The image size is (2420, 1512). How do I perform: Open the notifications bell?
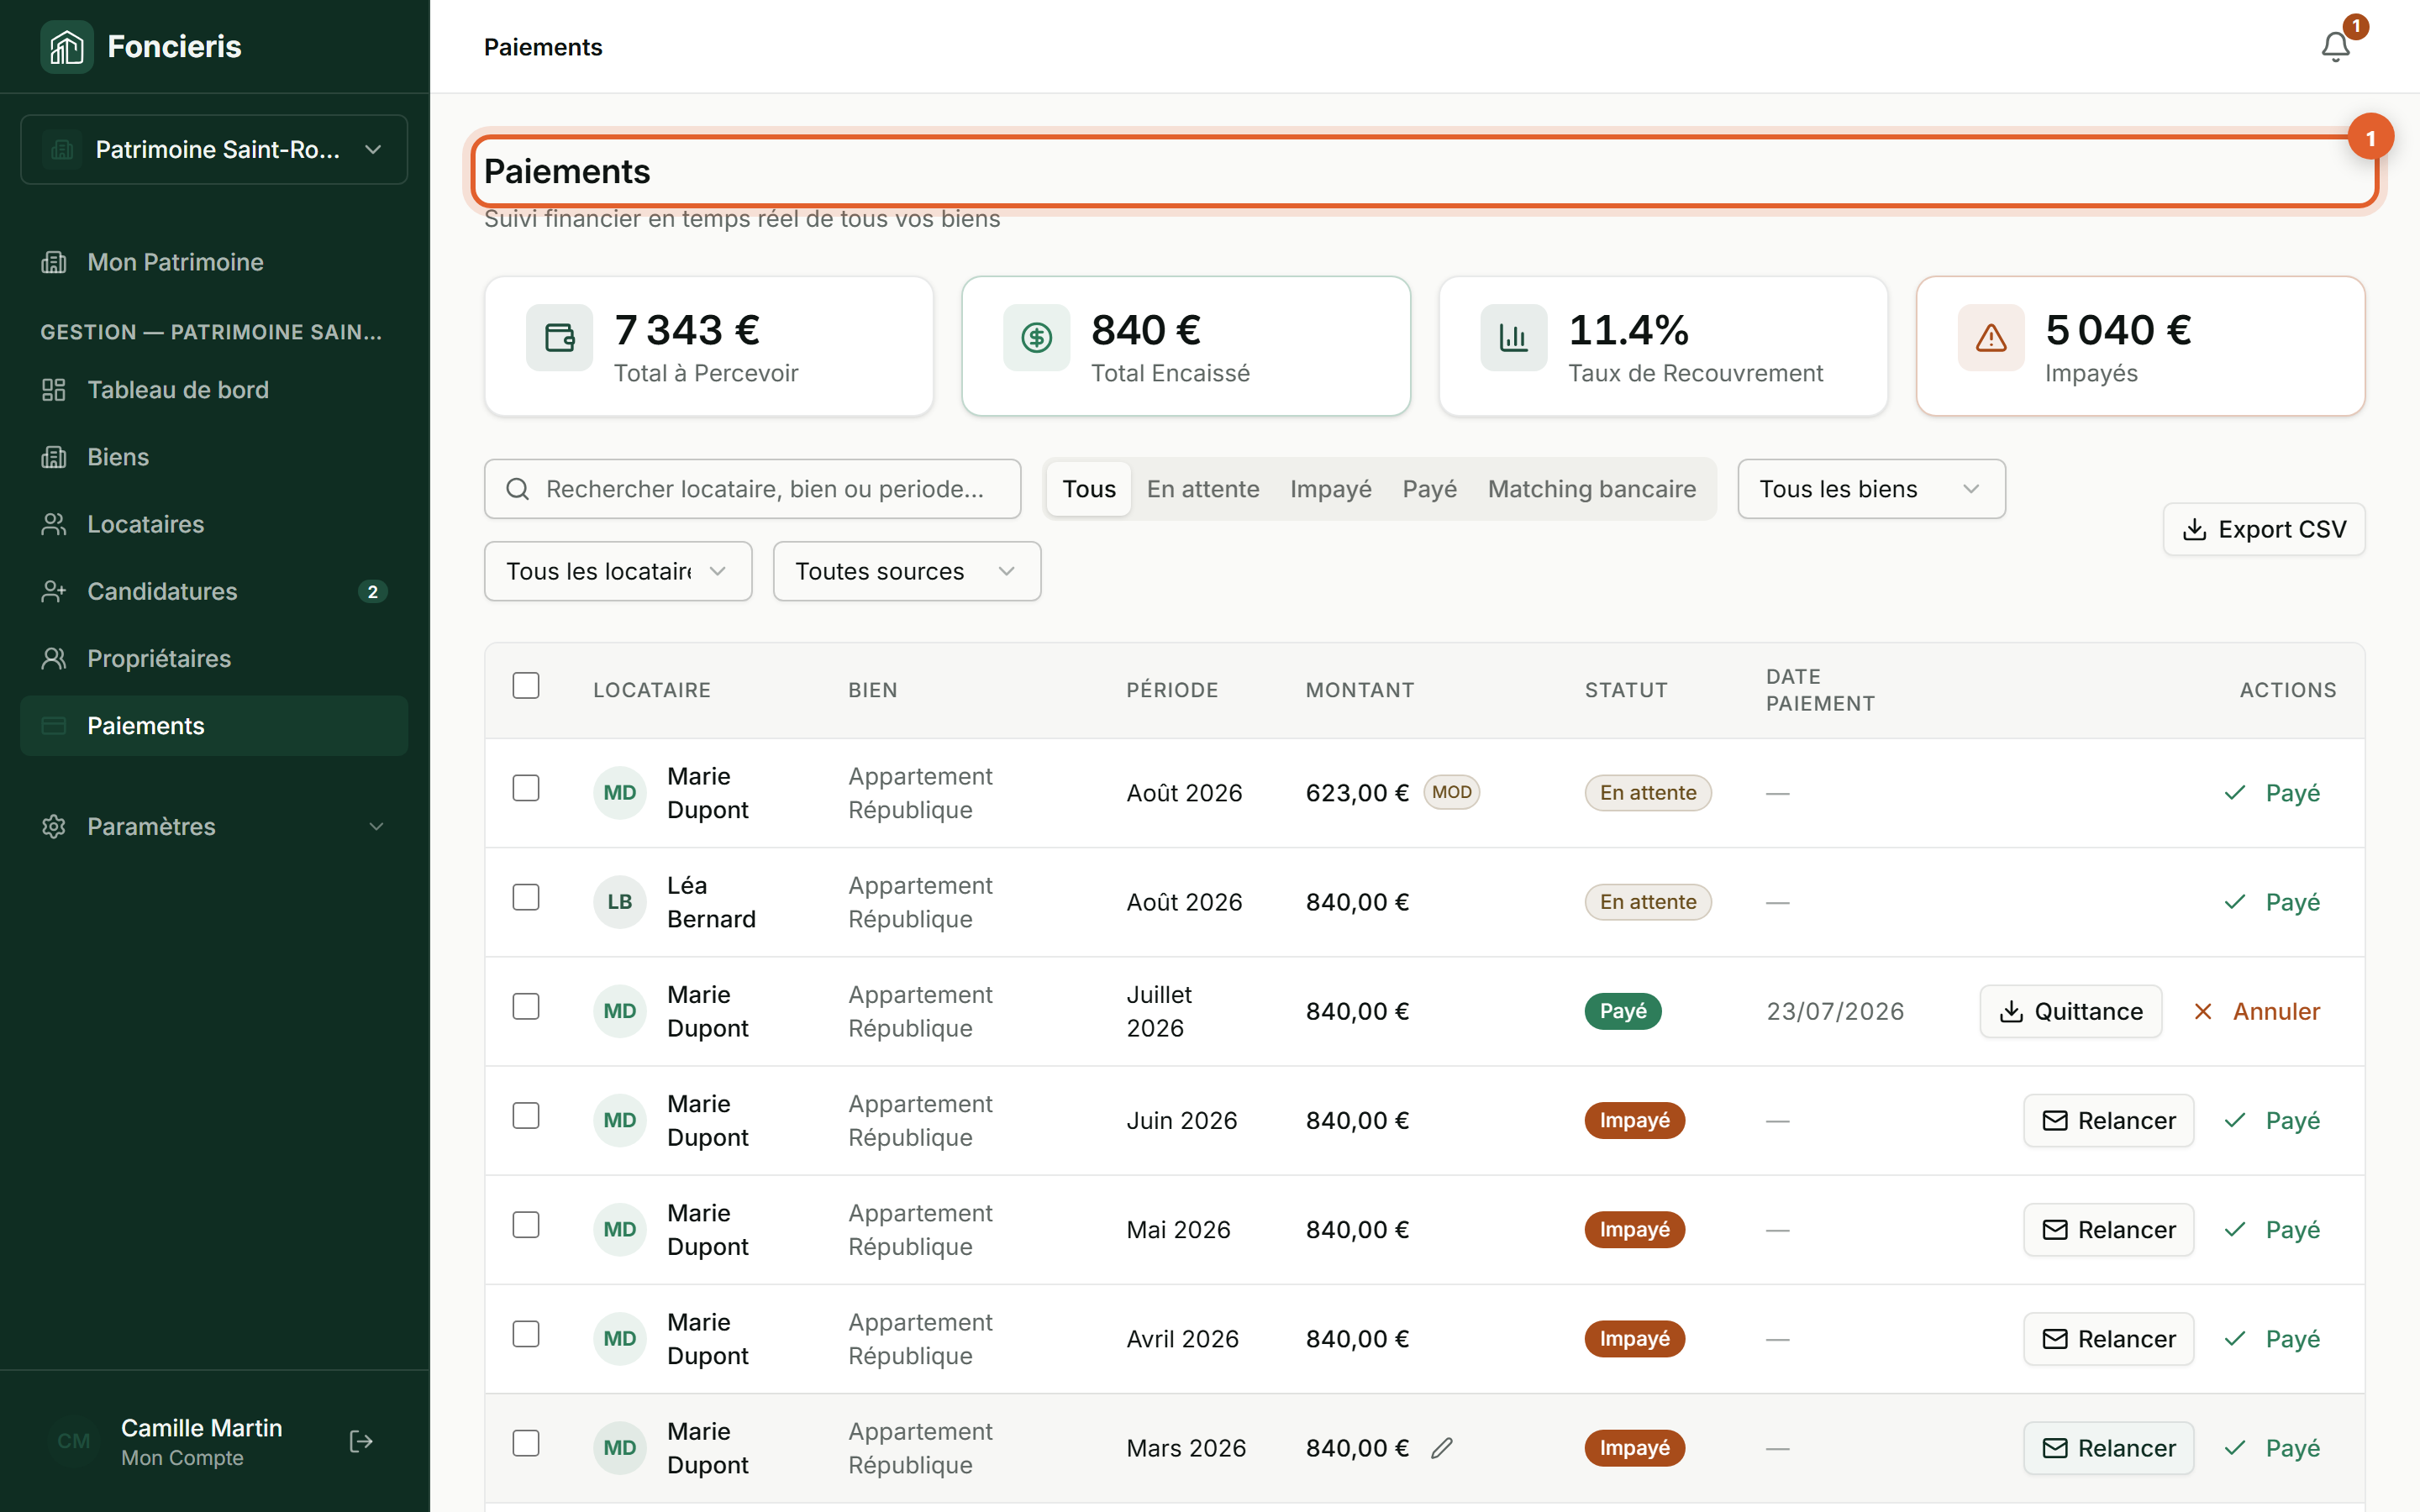pyautogui.click(x=2335, y=47)
